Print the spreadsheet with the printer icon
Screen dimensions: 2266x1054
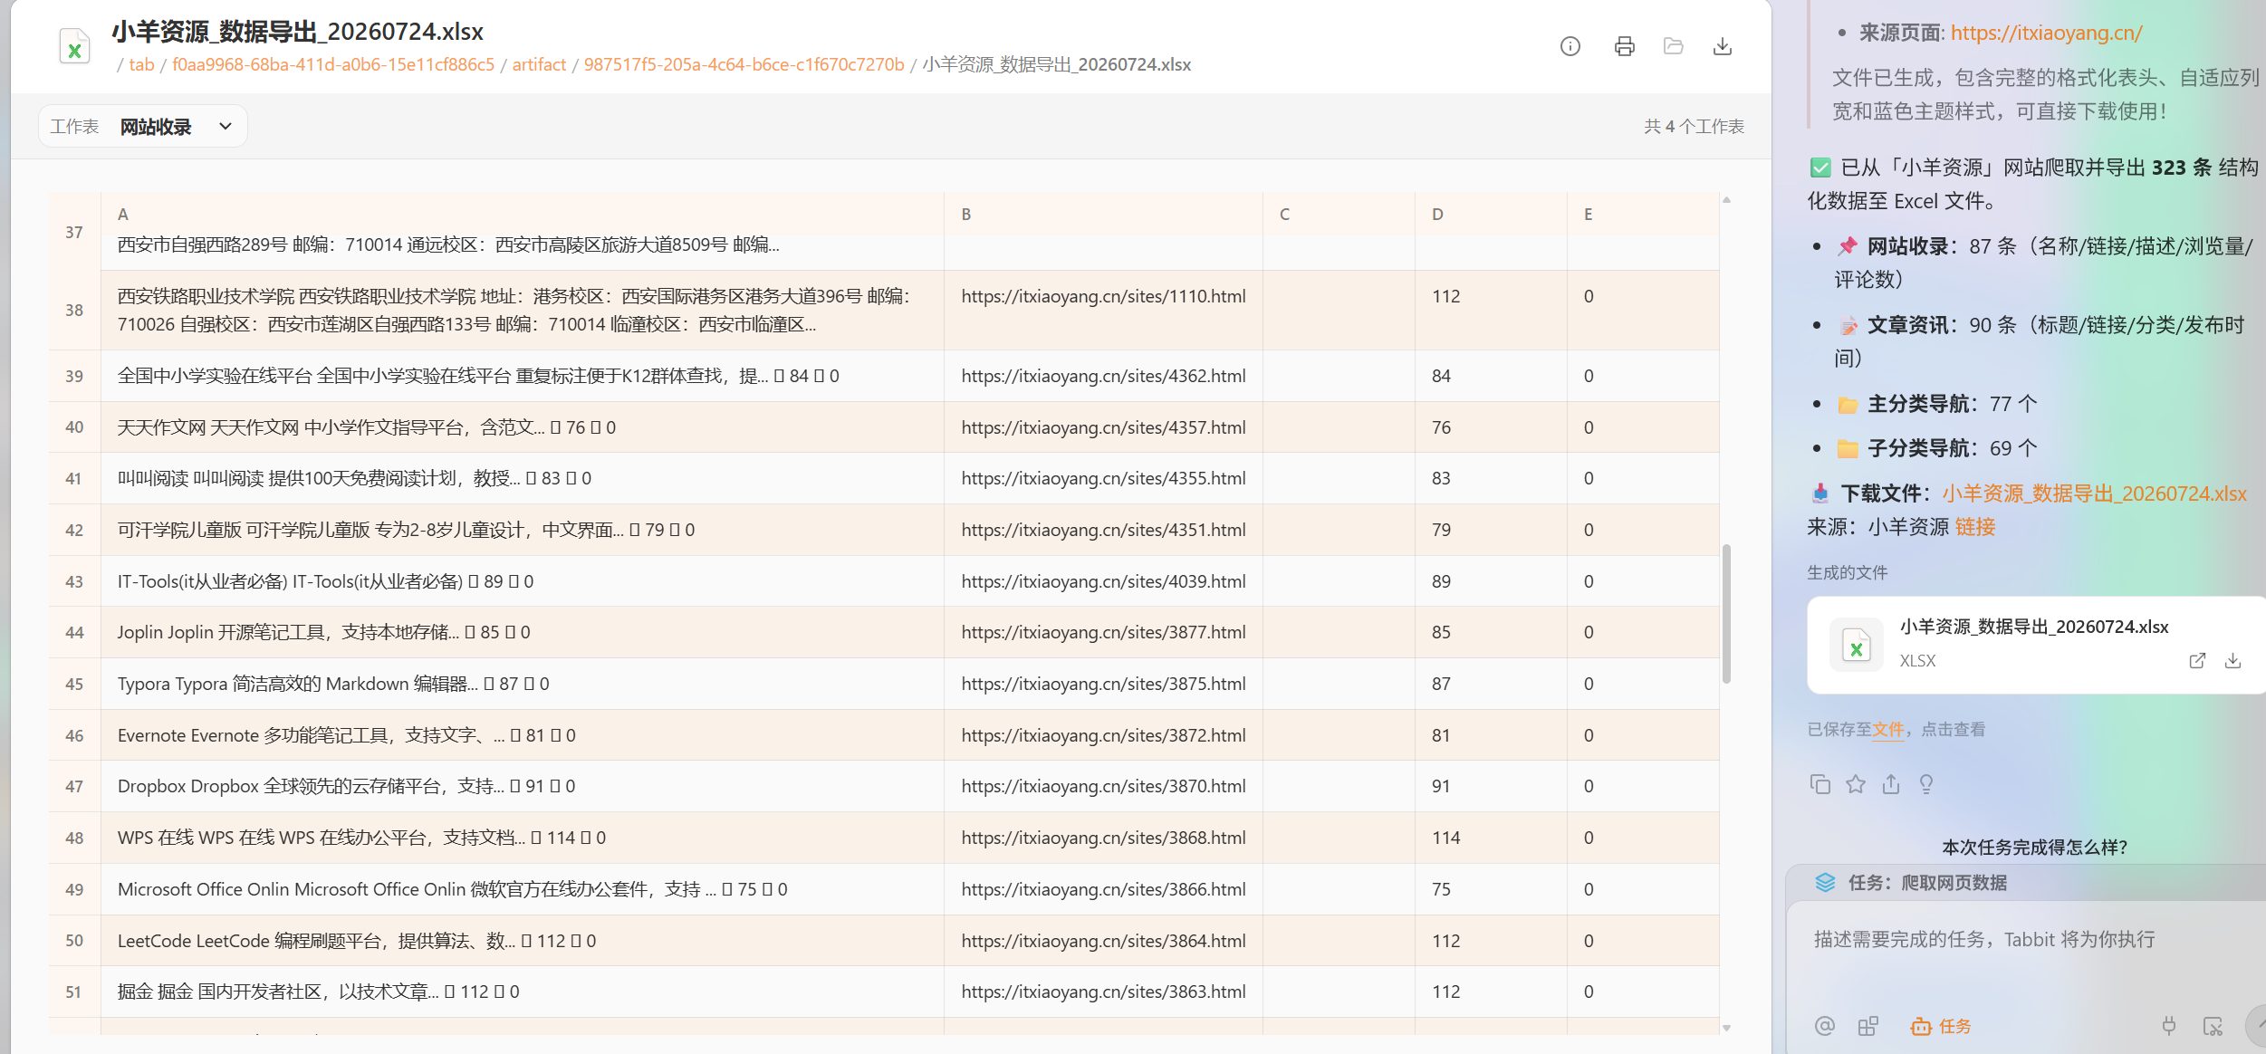1624,46
